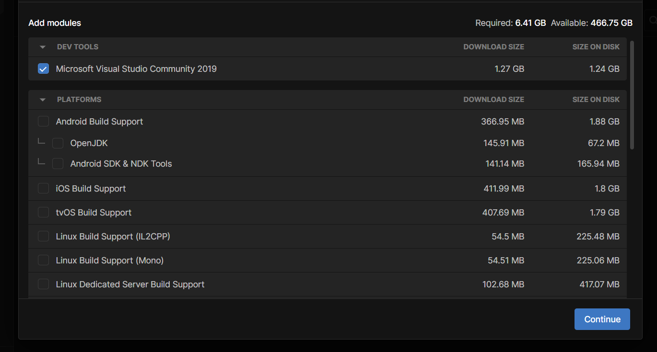Click the Android Build Support label text
The image size is (657, 352).
[x=100, y=122]
